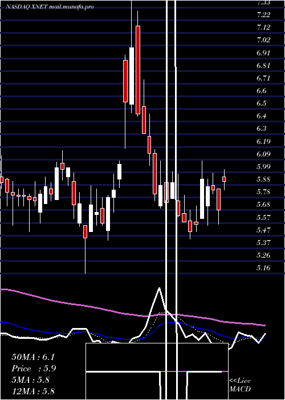This screenshot has height=400, width=285.
Task: Click the 6.3 price axis label
Action: (x=262, y=129)
